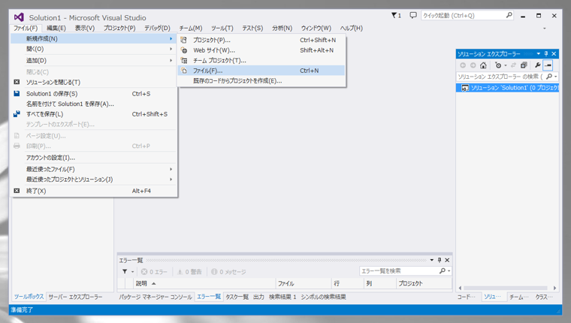Select New Project menu item プロジェクト(P)
The image size is (571, 323).
click(261, 40)
